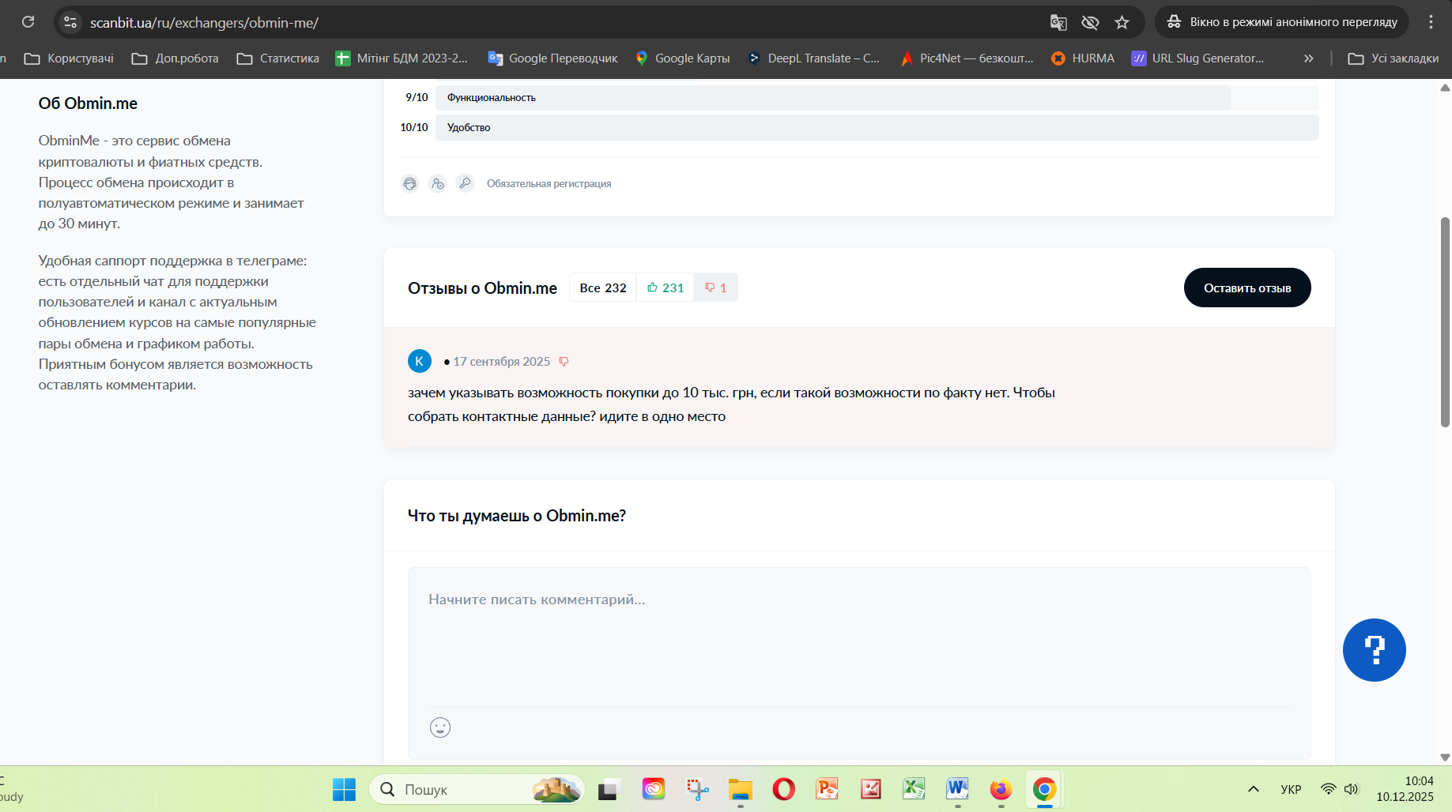Image resolution: width=1452 pixels, height=812 pixels.
Task: Open the HURMA bookmark
Action: point(1083,58)
